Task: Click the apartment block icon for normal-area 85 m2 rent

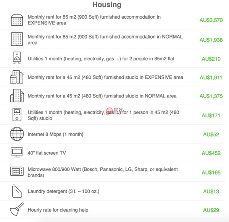Action: tap(17, 39)
